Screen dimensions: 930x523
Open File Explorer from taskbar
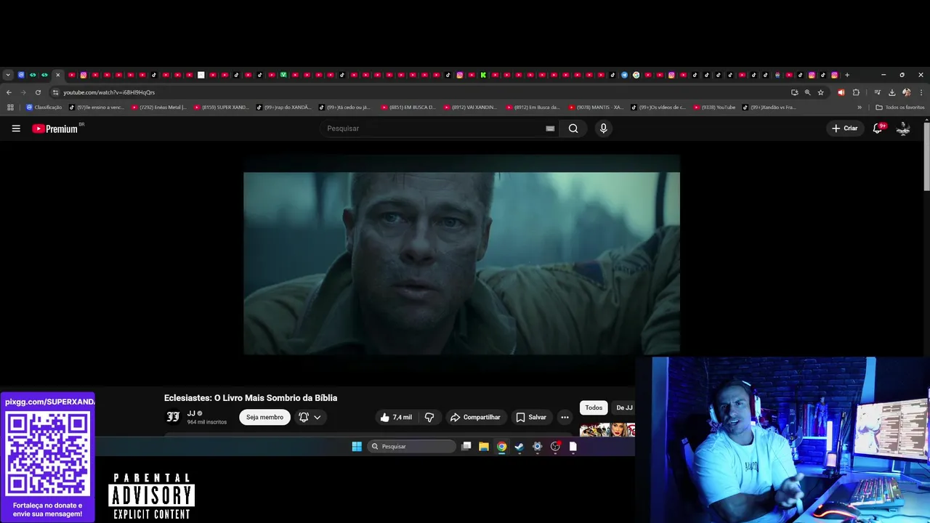tap(484, 447)
